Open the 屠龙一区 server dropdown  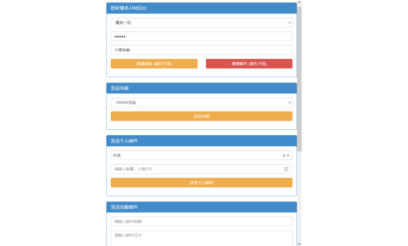click(x=201, y=23)
